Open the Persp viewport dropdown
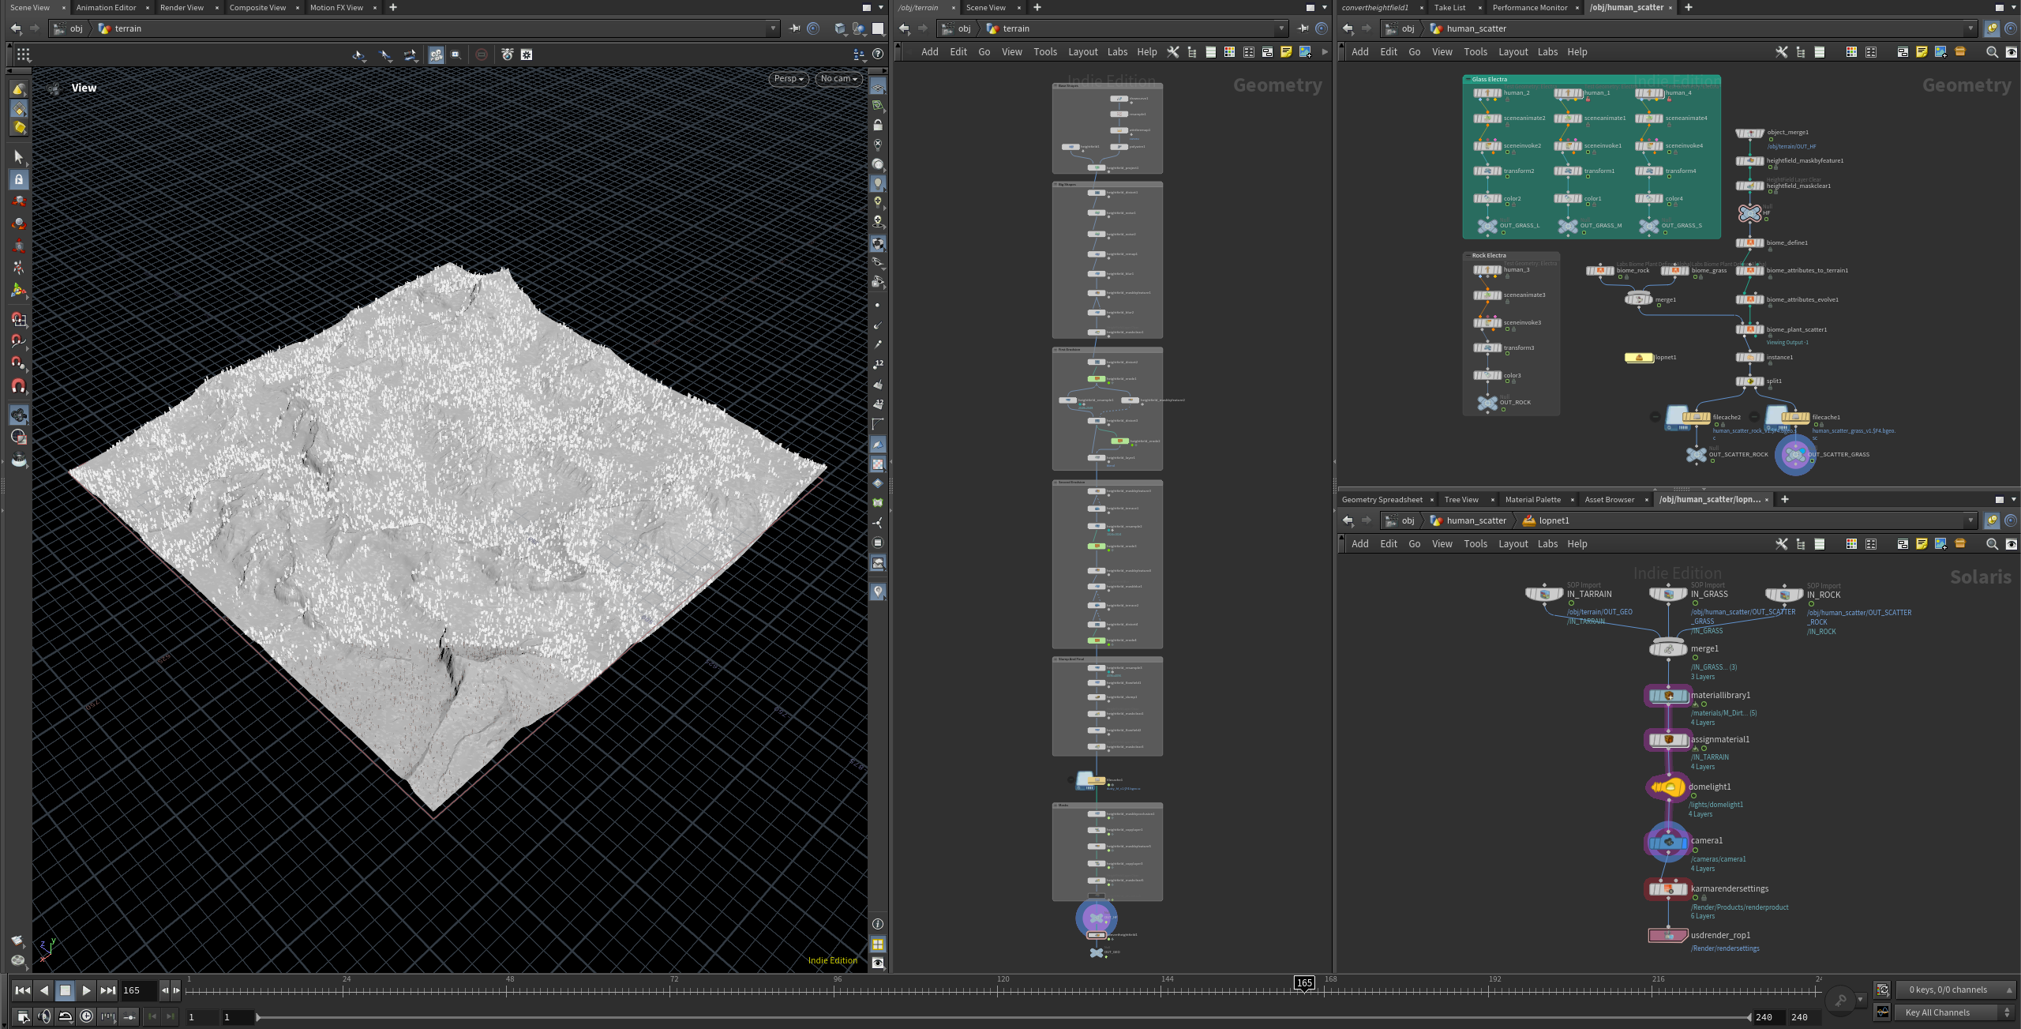Screen dimensions: 2021x1029 (x=788, y=79)
